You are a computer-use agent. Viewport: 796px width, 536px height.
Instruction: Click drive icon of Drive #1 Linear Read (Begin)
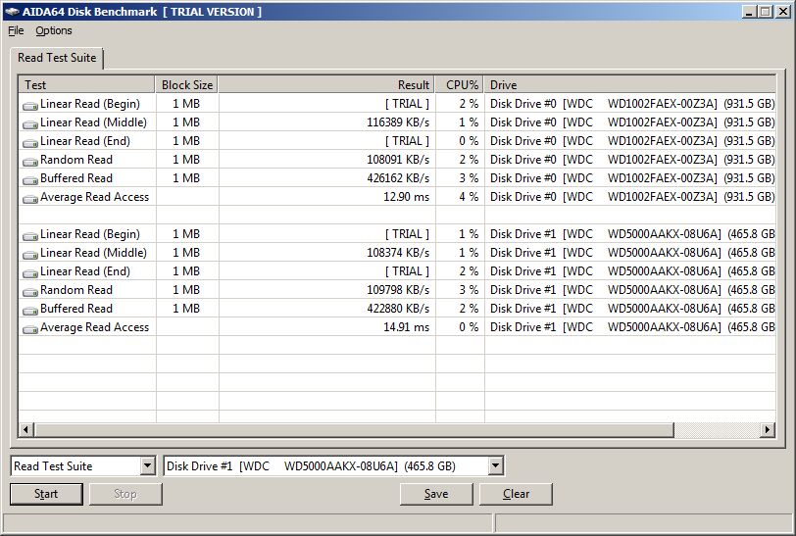click(30, 236)
